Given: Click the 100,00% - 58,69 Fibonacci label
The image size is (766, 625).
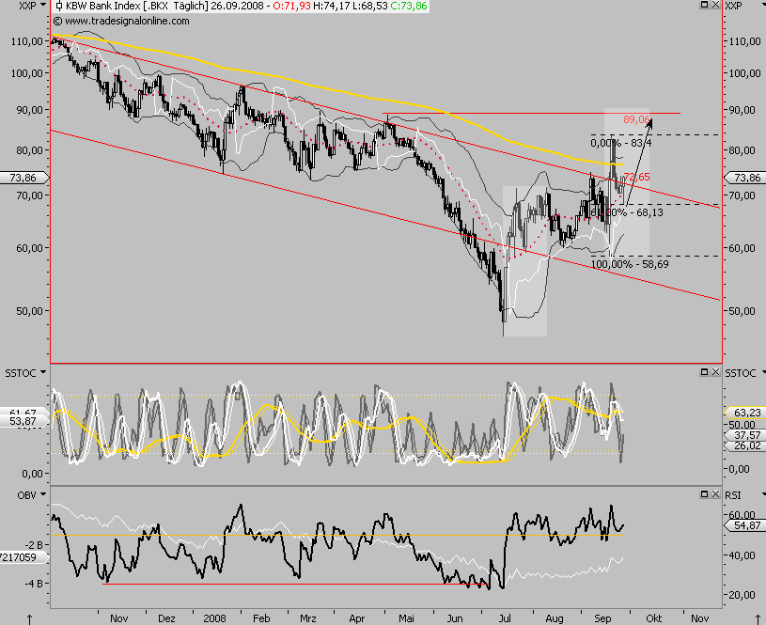Looking at the screenshot, I should pyautogui.click(x=630, y=264).
